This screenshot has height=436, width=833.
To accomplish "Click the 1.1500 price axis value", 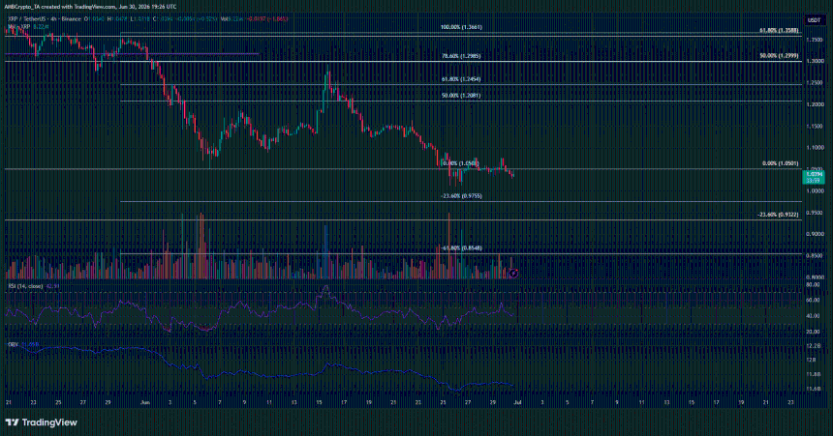I will click(815, 127).
